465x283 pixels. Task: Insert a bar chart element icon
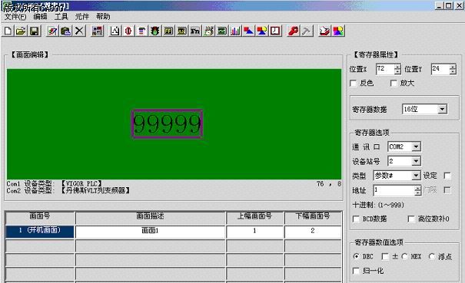pyautogui.click(x=235, y=31)
